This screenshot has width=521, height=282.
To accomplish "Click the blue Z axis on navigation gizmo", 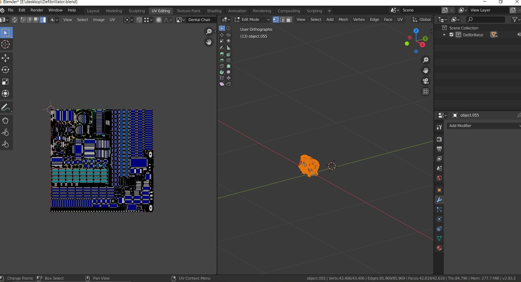I will (416, 31).
